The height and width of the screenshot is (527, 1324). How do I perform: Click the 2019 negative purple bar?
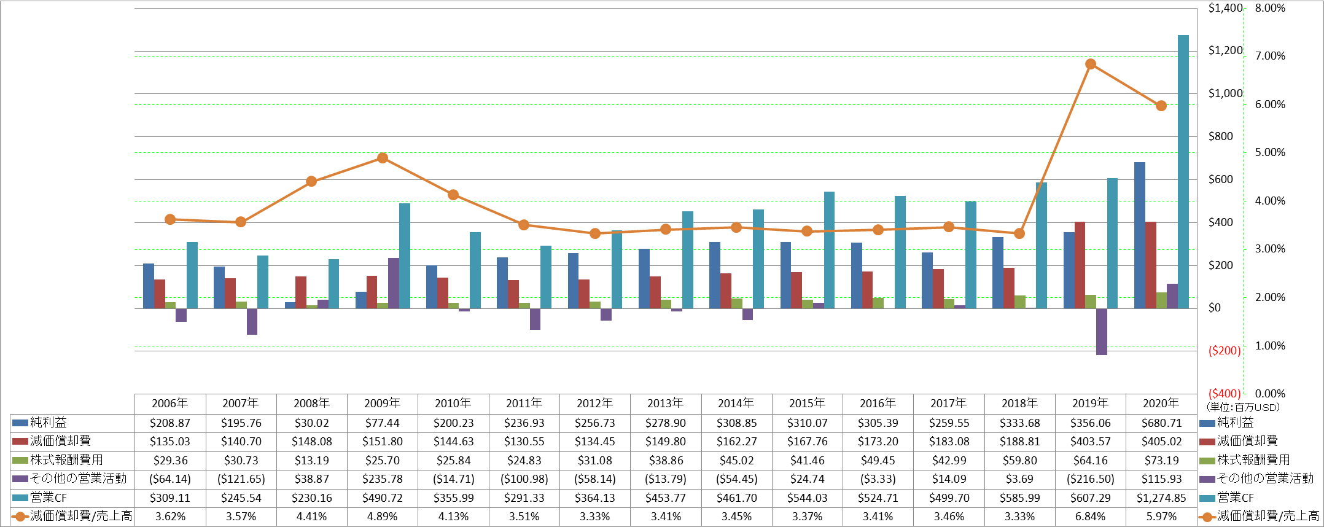pos(1102,332)
